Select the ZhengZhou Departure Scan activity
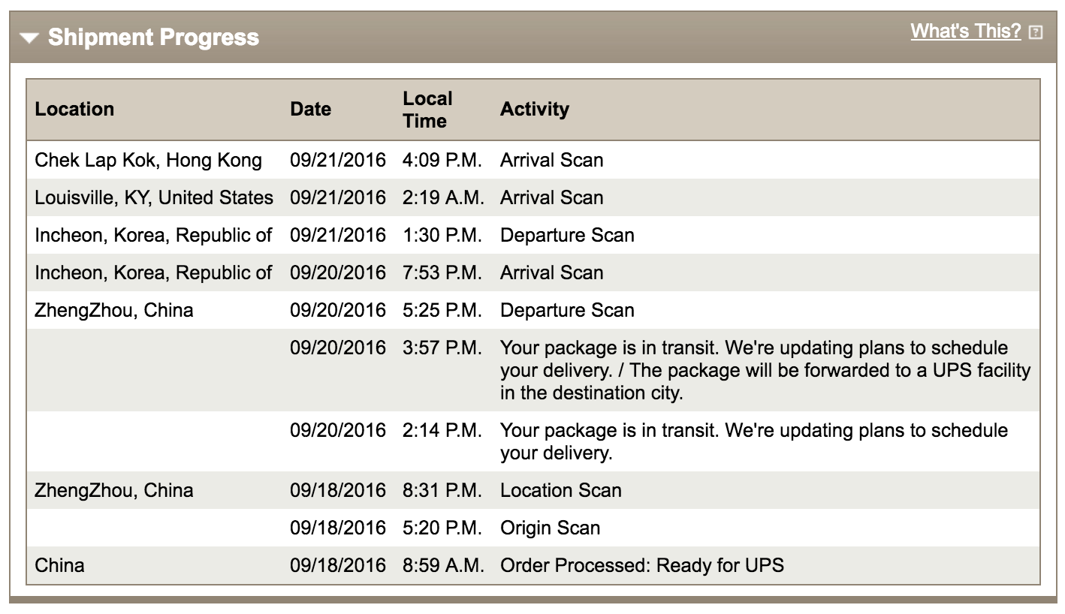1065x614 pixels. coord(567,310)
